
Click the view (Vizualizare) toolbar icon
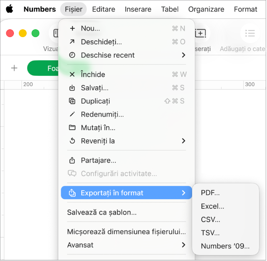click(x=56, y=33)
